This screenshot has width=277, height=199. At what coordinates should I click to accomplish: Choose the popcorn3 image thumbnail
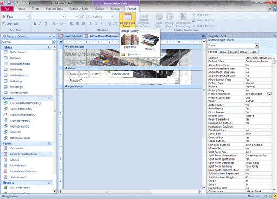click(130, 41)
